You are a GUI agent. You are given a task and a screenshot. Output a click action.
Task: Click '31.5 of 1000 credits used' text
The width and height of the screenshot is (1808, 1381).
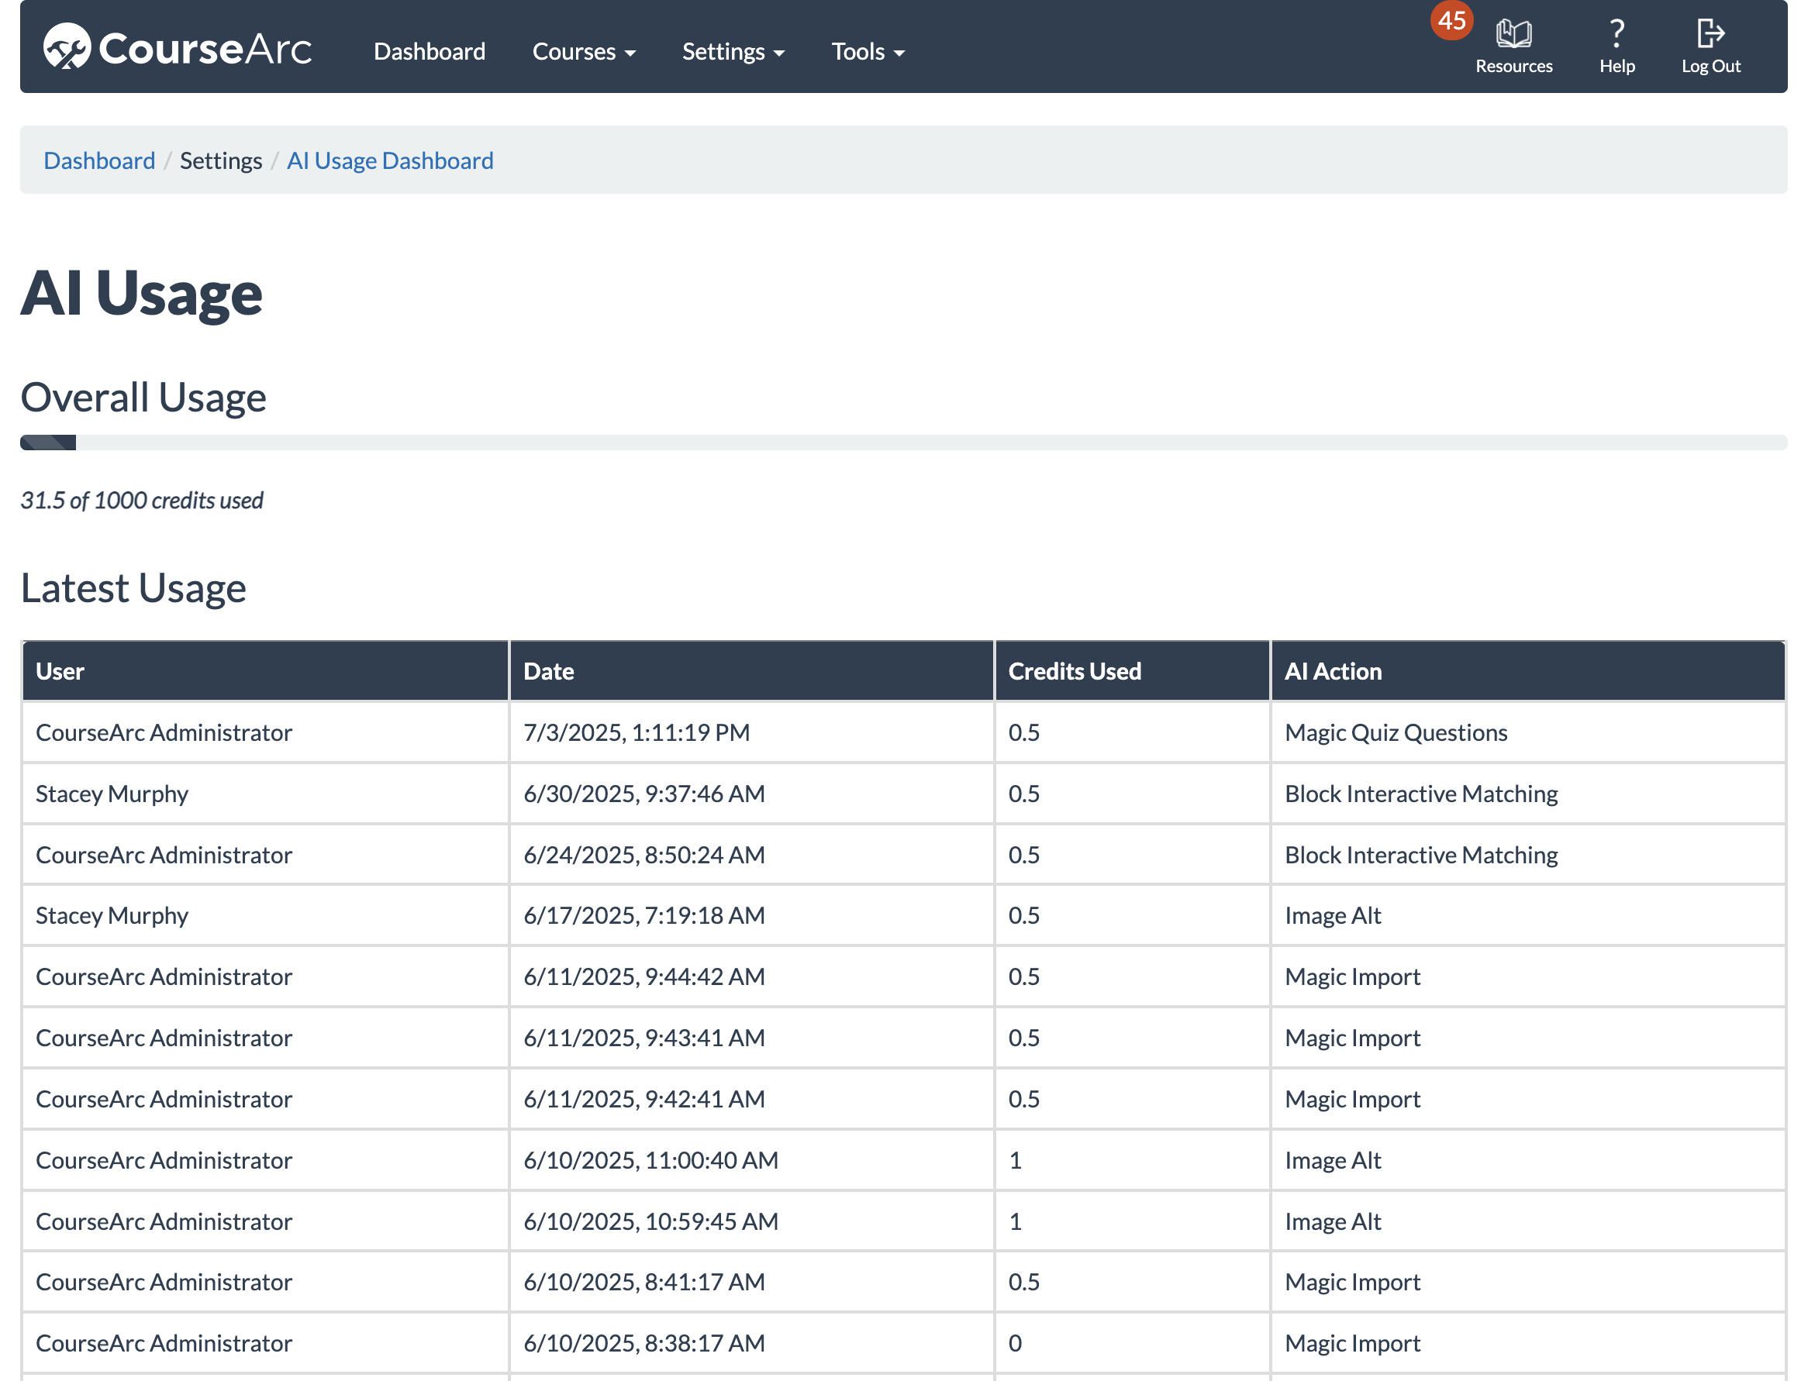141,500
